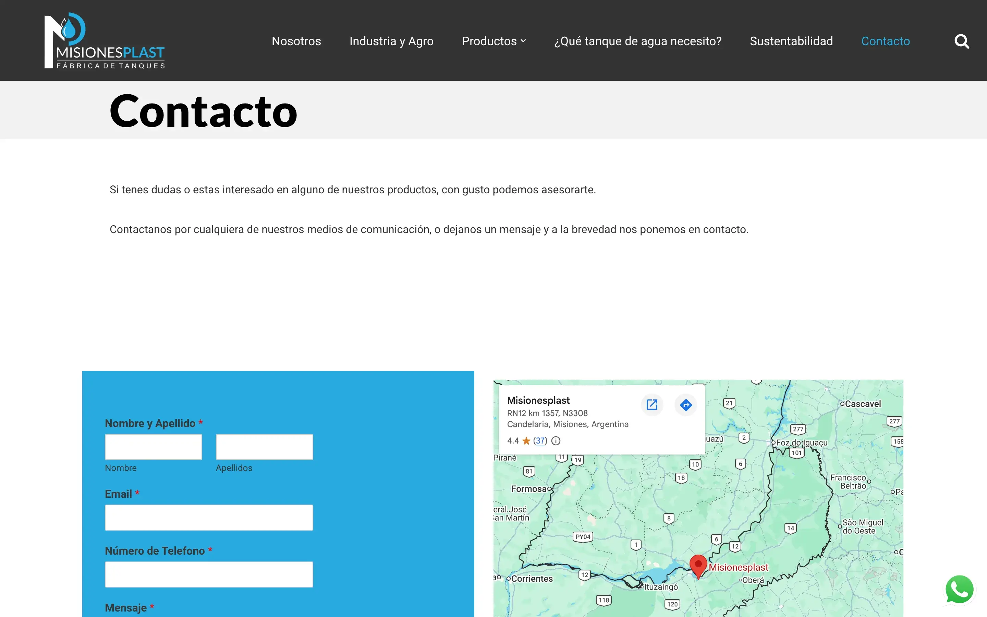Select the Contacto nav link
987x617 pixels.
click(x=886, y=41)
